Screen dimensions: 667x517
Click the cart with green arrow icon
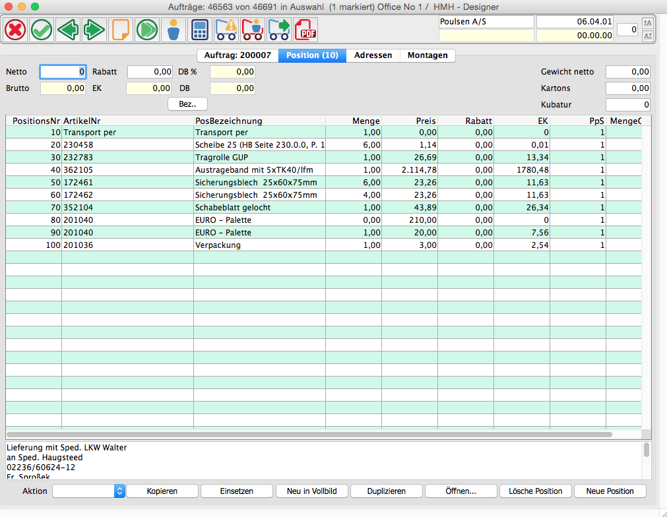[x=278, y=30]
